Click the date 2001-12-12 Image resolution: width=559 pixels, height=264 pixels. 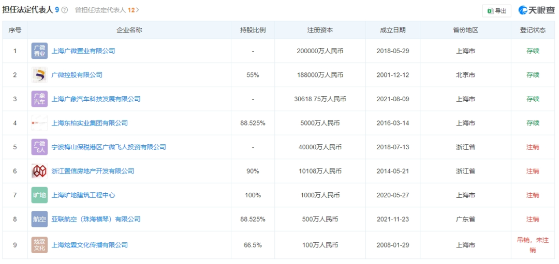[392, 75]
